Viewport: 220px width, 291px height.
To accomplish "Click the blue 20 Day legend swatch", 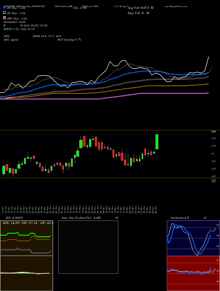I will point(4,7).
